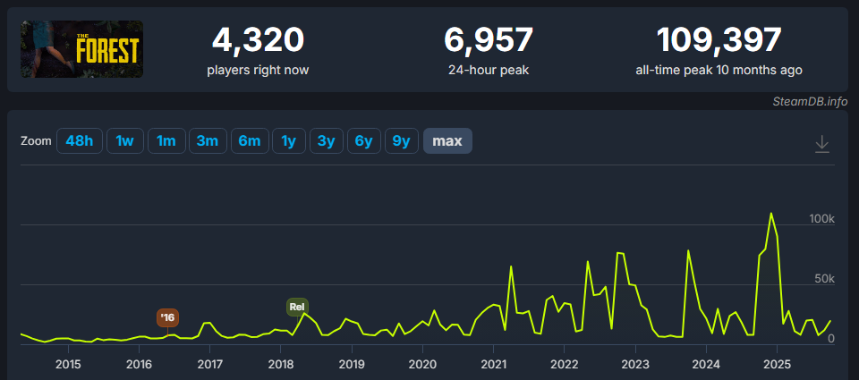Select the 3y zoom range
Viewport: 859px width, 380px height.
pyautogui.click(x=326, y=141)
